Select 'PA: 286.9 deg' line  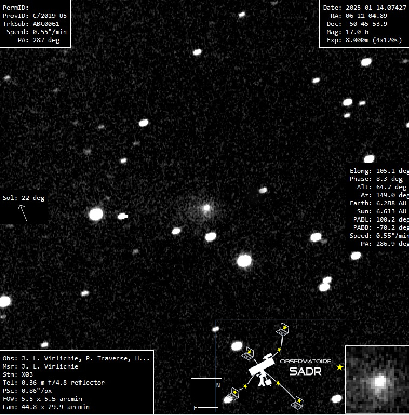[385, 244]
